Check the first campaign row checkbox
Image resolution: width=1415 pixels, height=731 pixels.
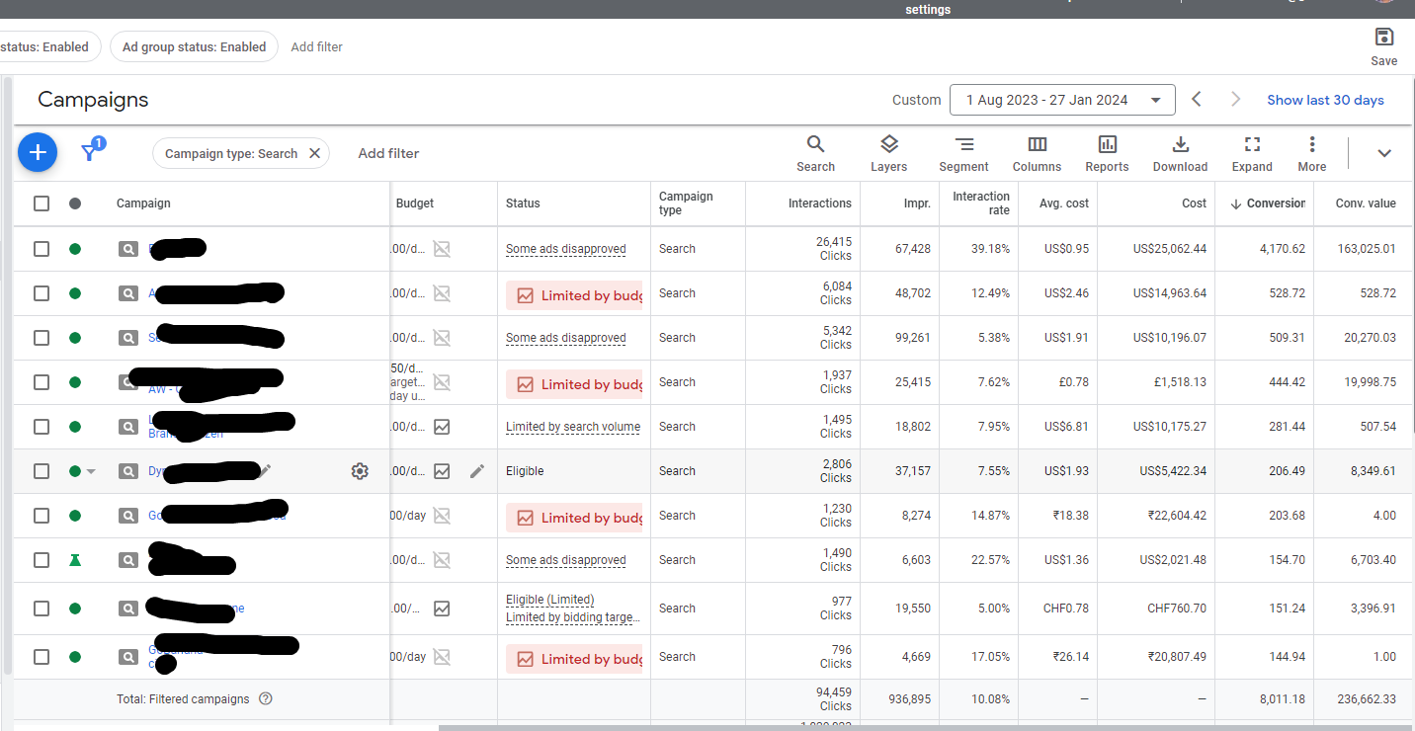tap(42, 249)
